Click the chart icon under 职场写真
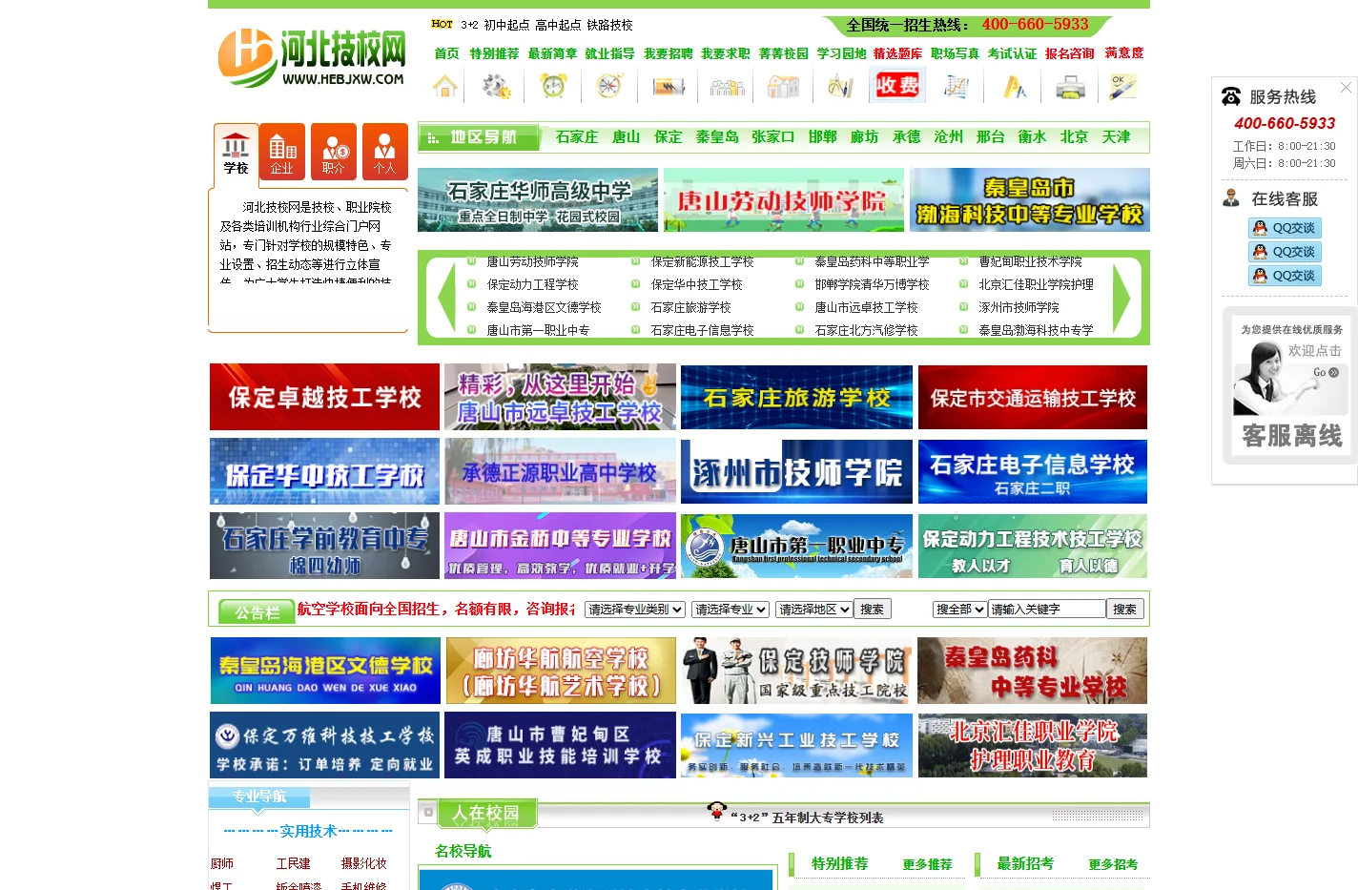 (956, 87)
